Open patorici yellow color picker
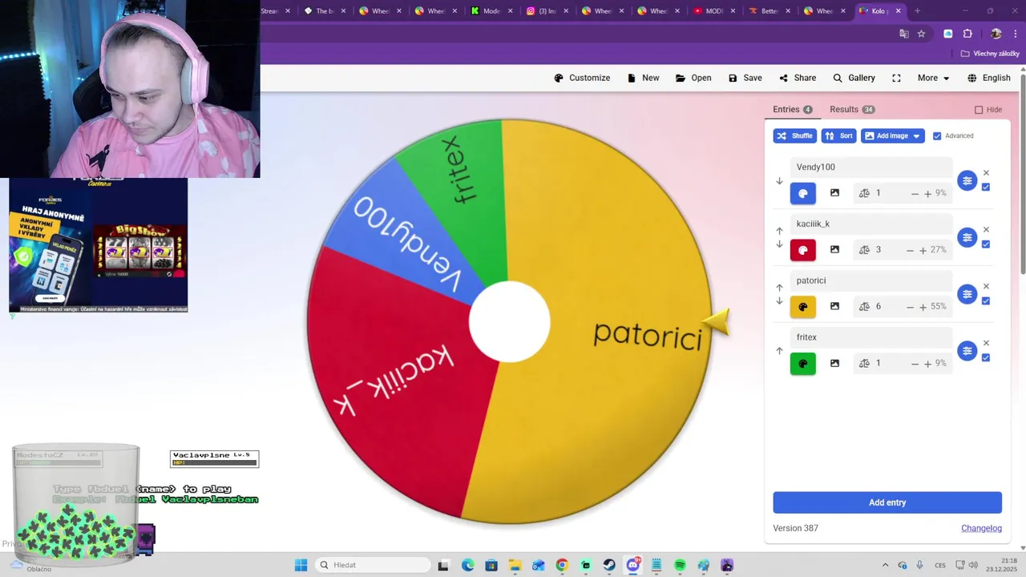1026x577 pixels. 803,307
